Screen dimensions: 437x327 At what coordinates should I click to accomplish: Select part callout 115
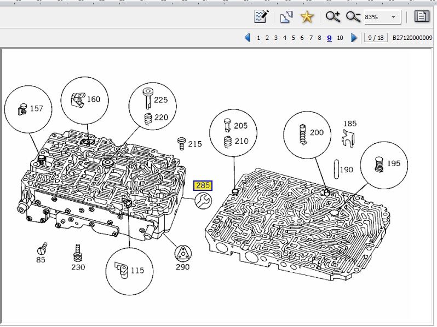[137, 270]
